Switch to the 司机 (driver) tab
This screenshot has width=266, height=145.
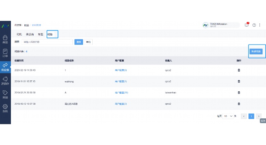click(19, 34)
